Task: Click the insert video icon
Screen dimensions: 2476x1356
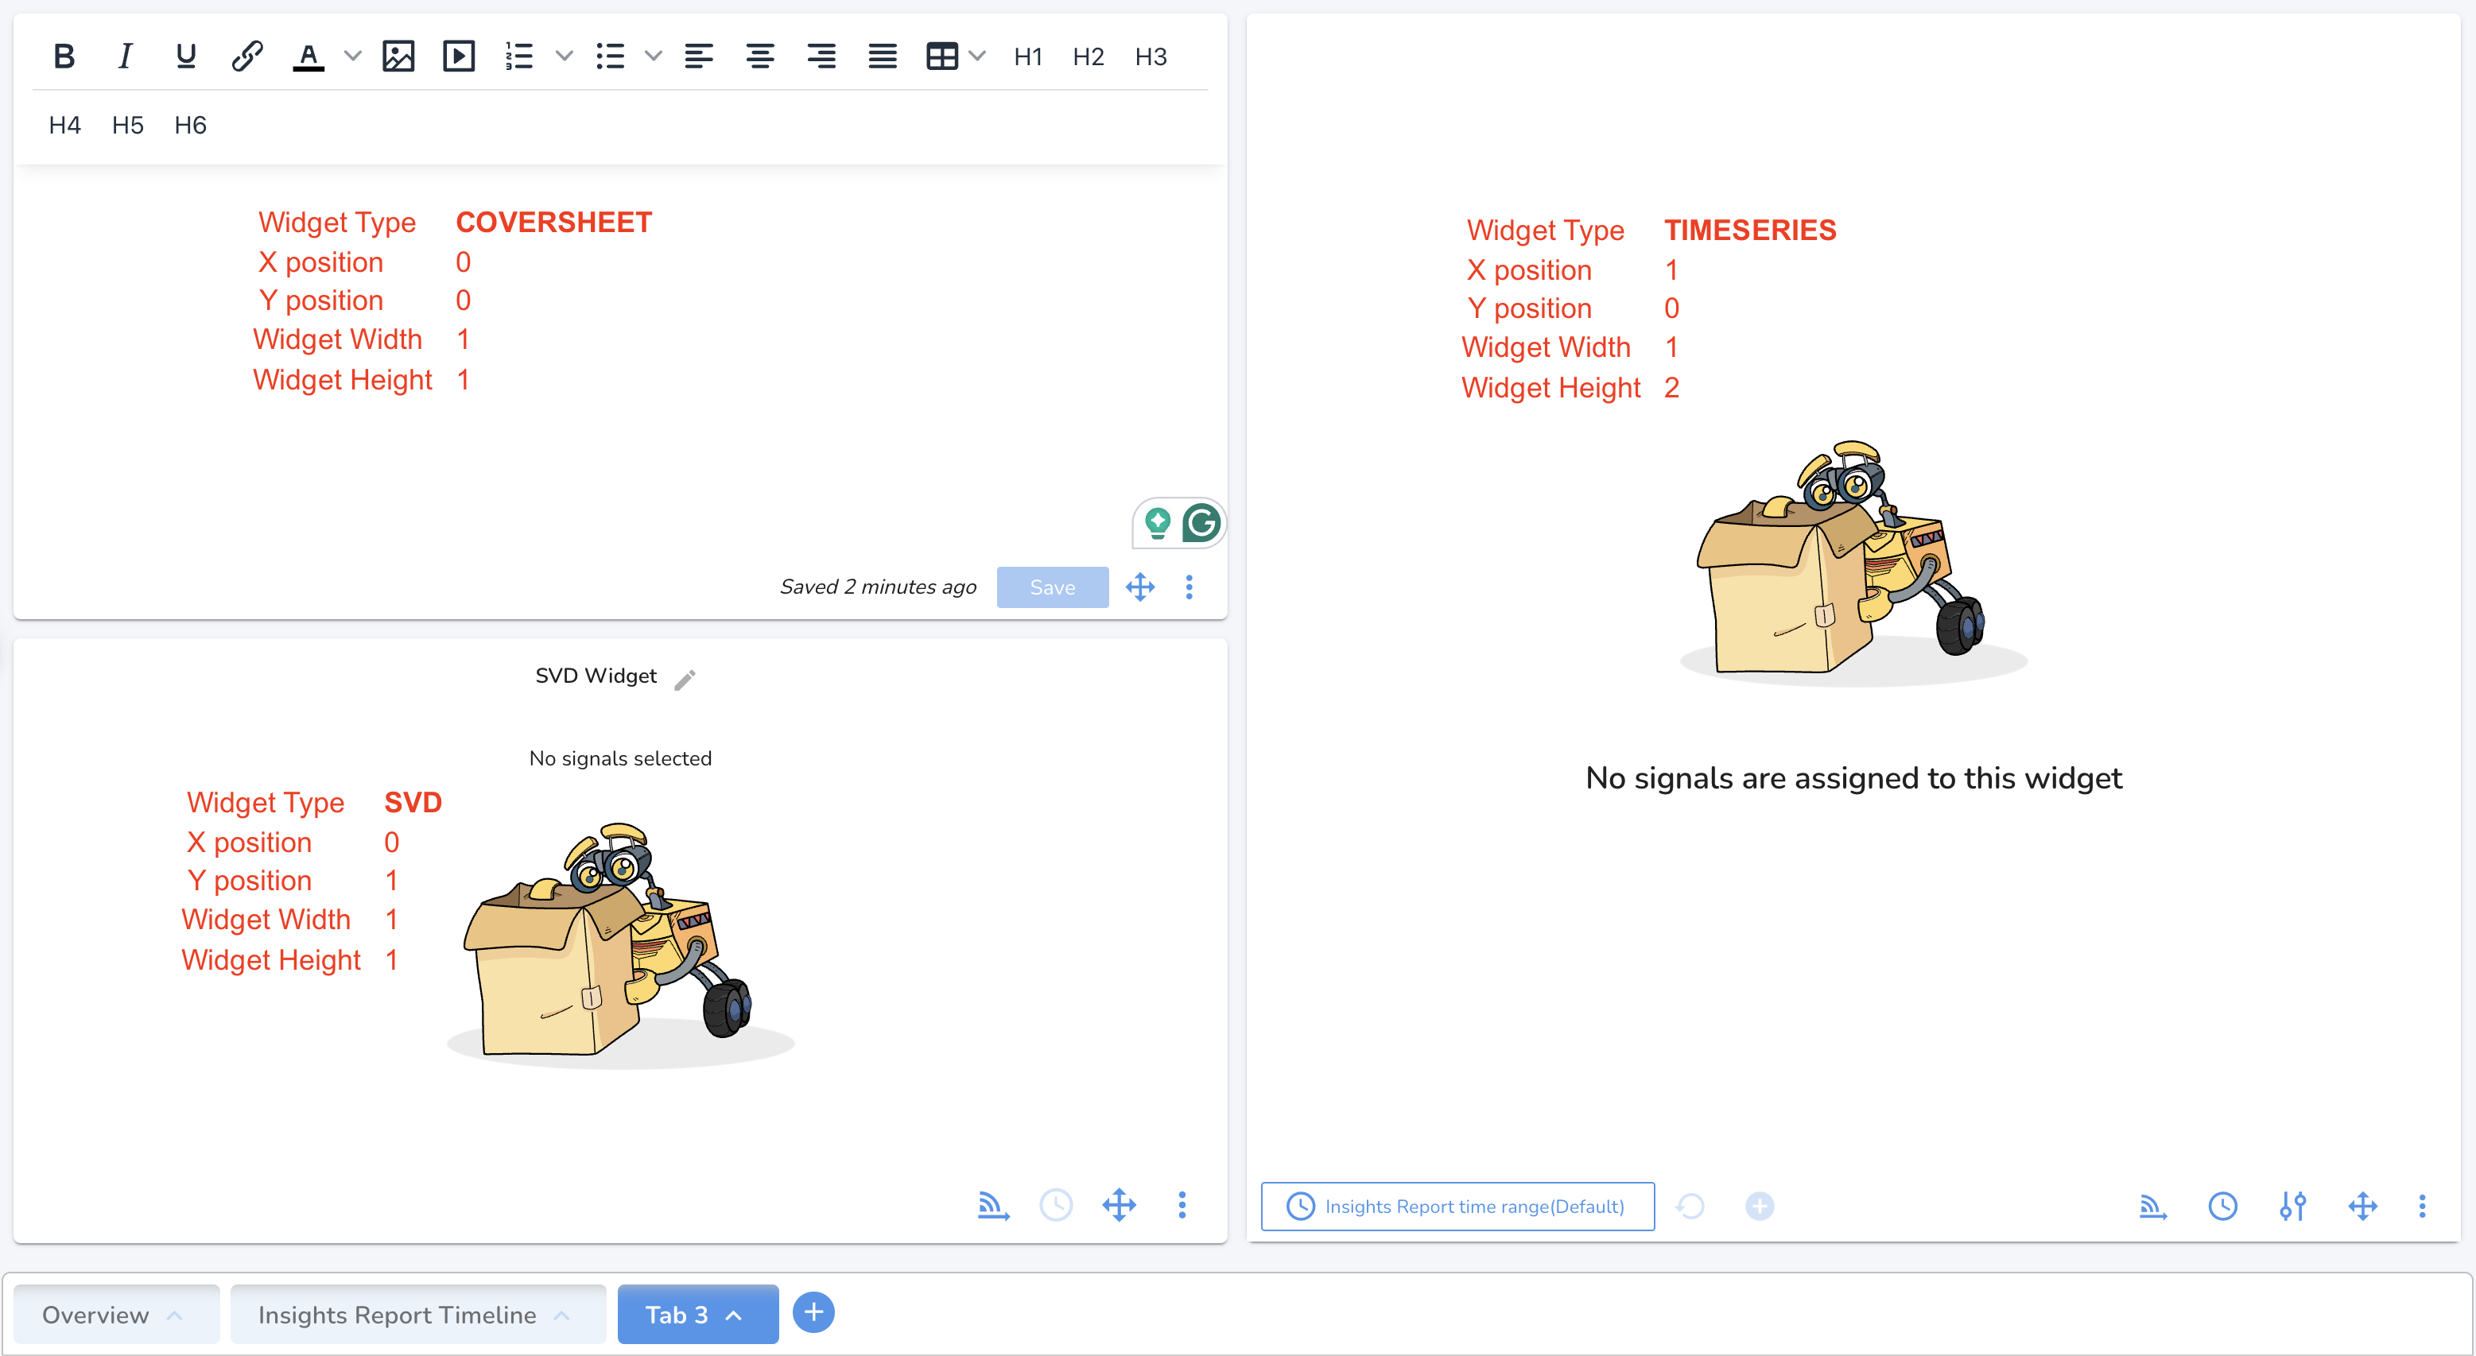Action: (459, 56)
